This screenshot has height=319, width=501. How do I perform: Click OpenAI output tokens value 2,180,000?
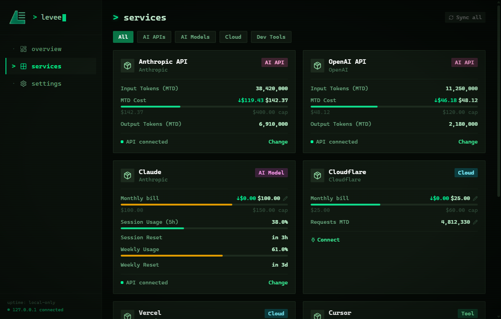463,124
